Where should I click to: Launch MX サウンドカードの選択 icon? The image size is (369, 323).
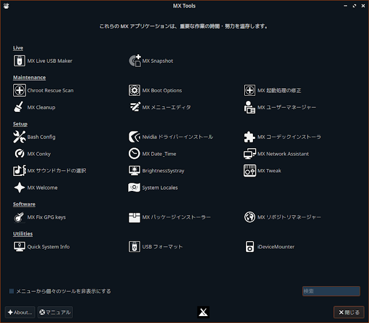click(x=19, y=170)
